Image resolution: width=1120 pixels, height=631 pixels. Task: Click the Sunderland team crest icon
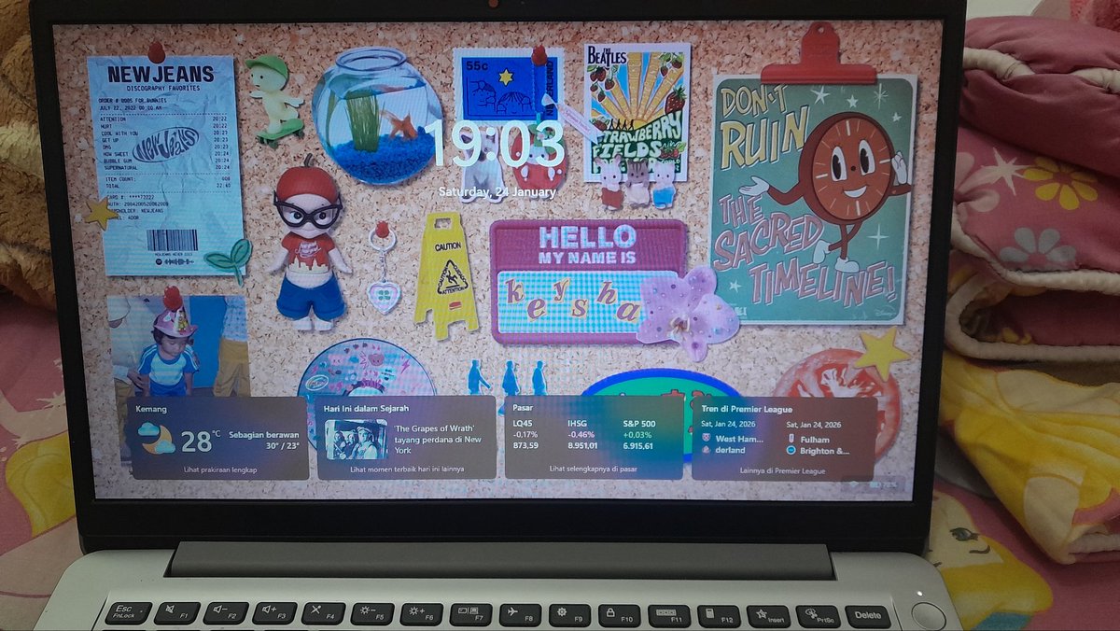(x=707, y=450)
